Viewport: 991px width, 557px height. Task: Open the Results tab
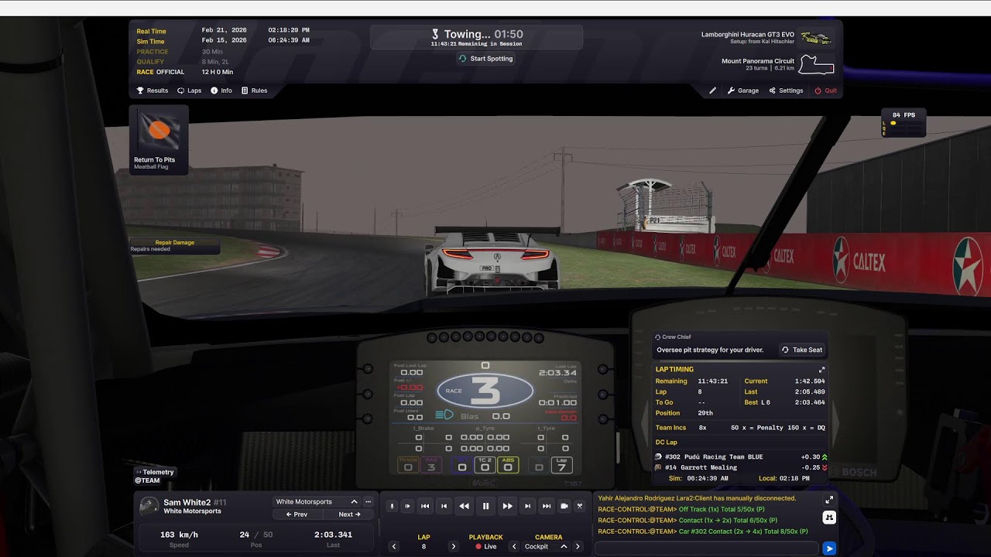click(153, 91)
